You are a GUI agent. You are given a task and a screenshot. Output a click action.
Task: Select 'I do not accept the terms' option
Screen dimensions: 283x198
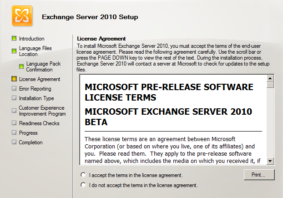click(83, 185)
